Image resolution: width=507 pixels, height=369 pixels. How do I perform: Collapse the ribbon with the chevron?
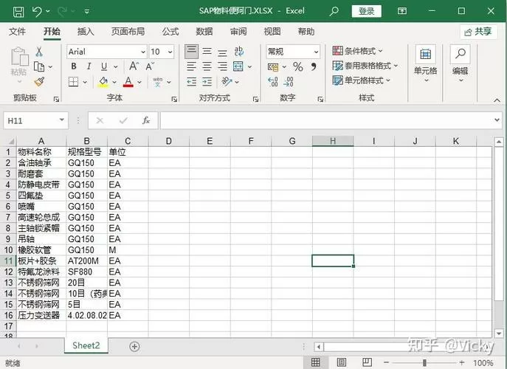497,100
